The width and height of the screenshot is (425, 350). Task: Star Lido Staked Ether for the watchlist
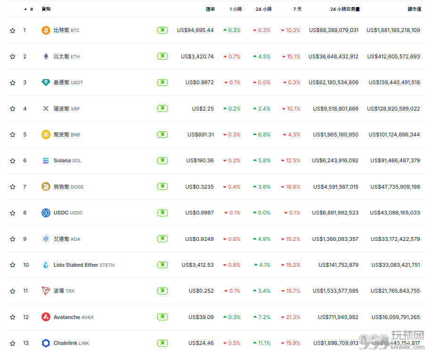point(12,265)
